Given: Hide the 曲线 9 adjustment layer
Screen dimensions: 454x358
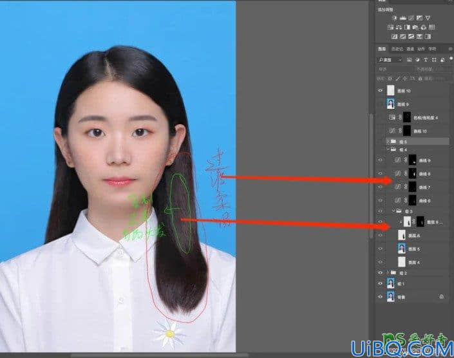Looking at the screenshot, I should pos(380,160).
